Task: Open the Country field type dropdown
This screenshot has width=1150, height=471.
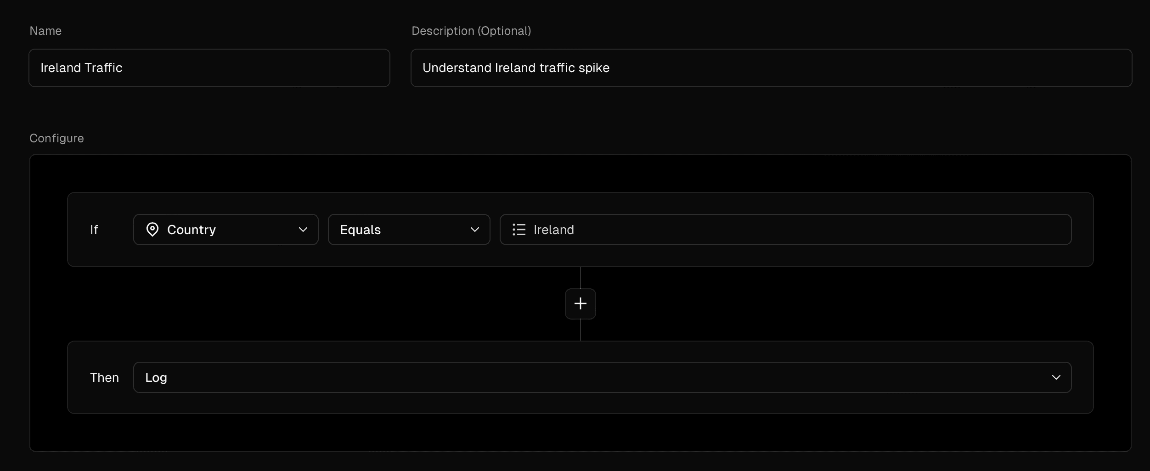Action: [x=225, y=230]
